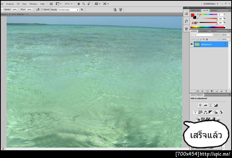Add a Hue/Saturation adjustment

200,112
